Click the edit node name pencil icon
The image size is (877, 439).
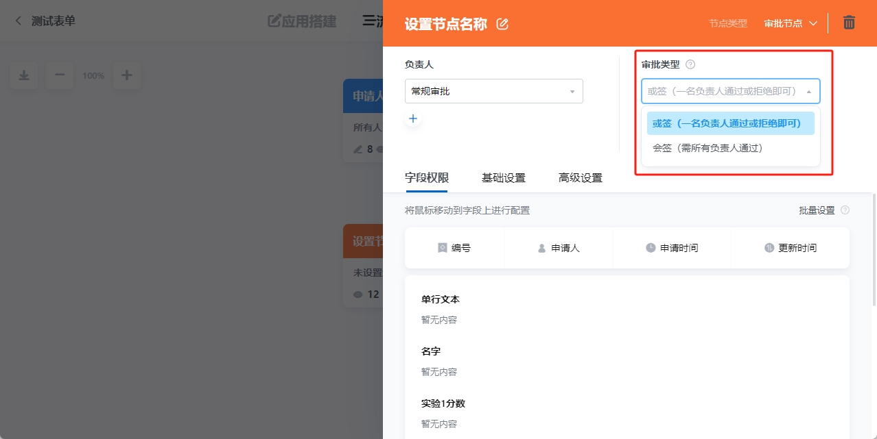tap(502, 24)
